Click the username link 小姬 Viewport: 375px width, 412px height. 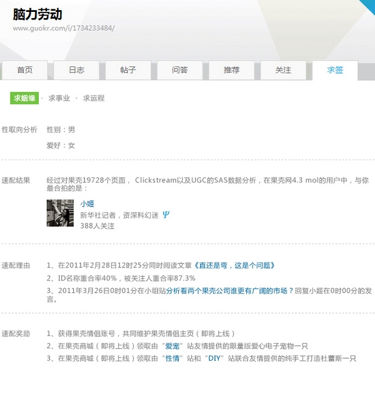pos(87,203)
